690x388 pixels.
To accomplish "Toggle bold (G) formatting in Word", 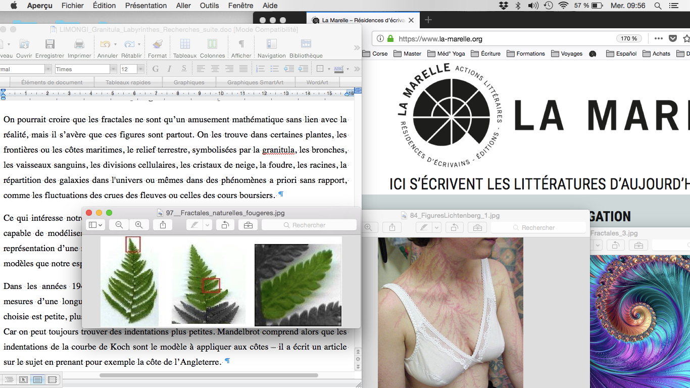I will tap(156, 69).
